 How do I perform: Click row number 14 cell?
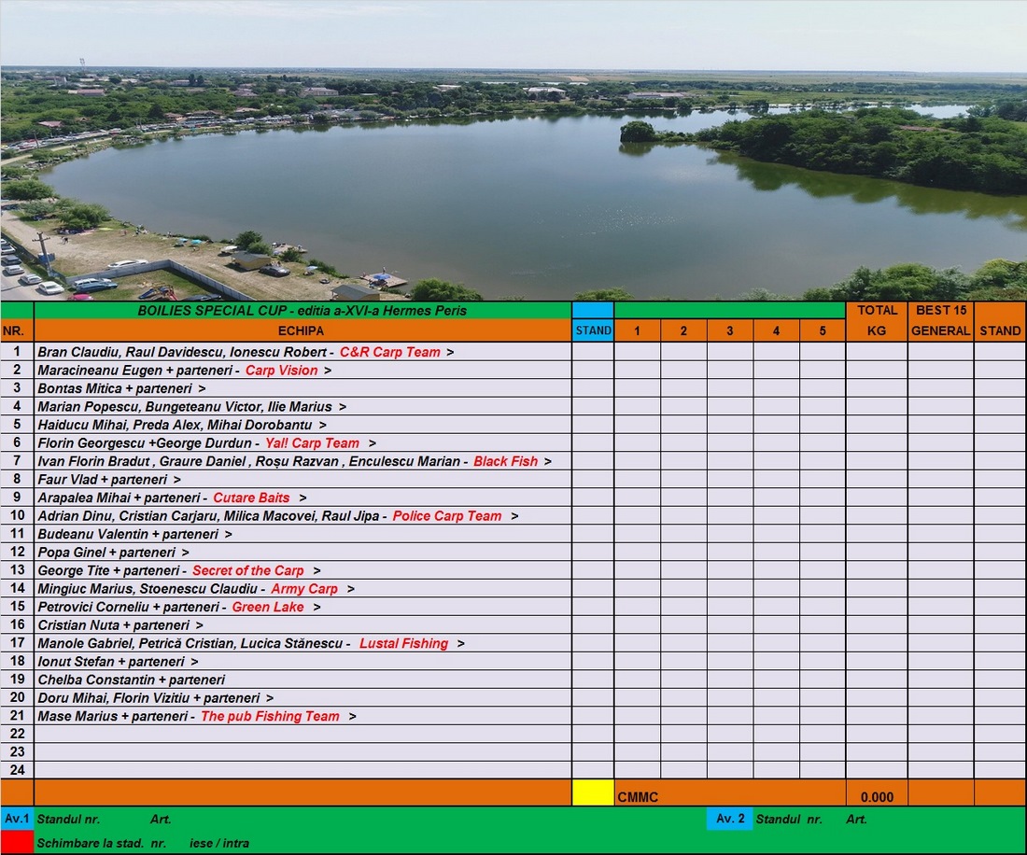tap(17, 589)
